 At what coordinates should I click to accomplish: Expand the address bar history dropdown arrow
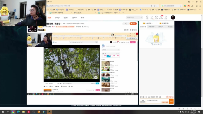click(x=157, y=6)
